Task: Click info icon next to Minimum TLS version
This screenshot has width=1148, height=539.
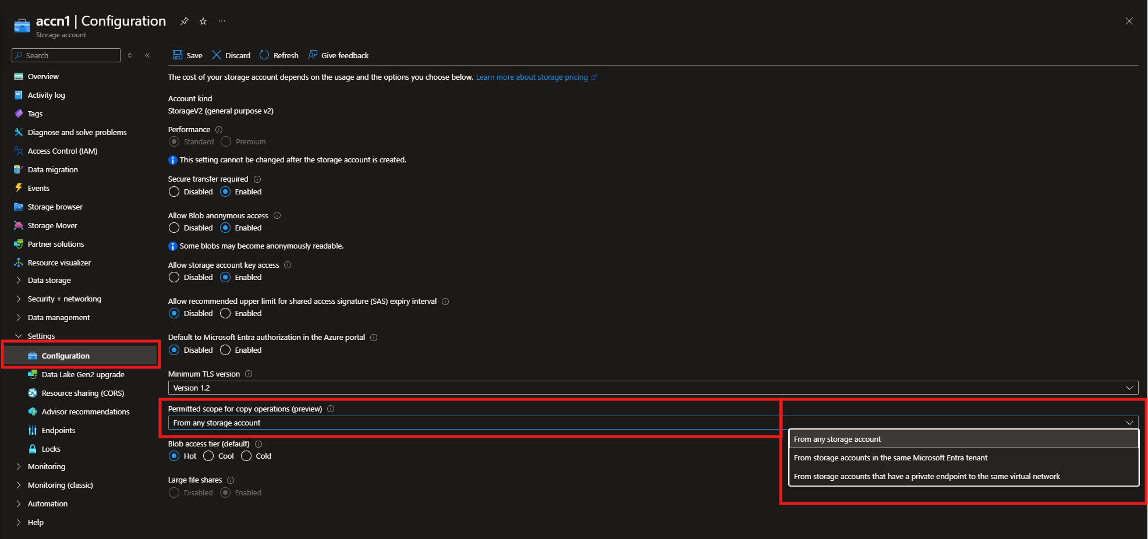Action: [249, 374]
